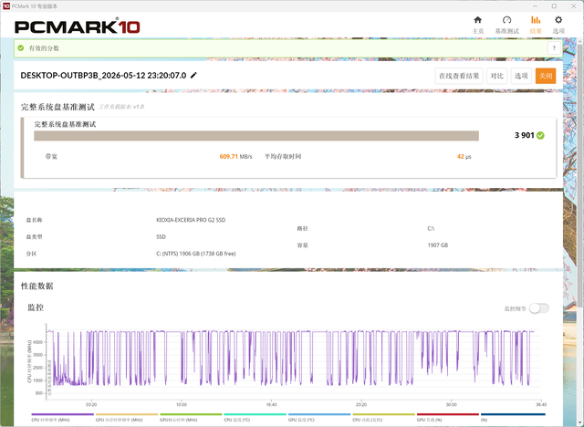Click the result name DESKTOP-OUTBP3B_2026-05-12

103,76
